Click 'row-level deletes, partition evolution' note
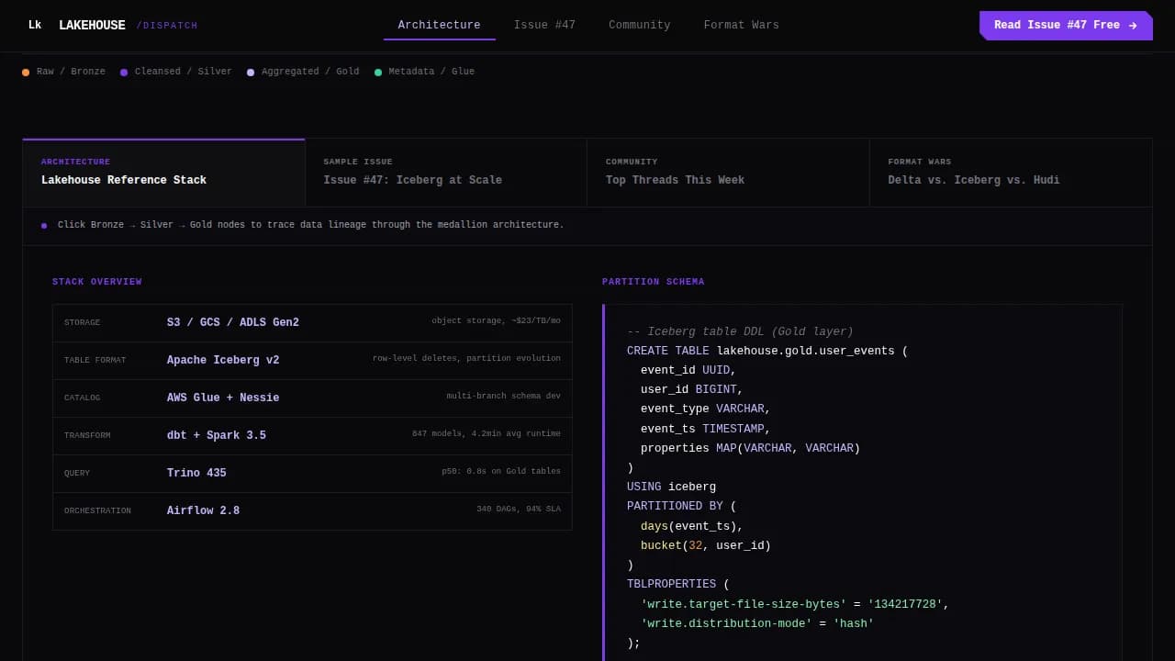 pyautogui.click(x=466, y=359)
